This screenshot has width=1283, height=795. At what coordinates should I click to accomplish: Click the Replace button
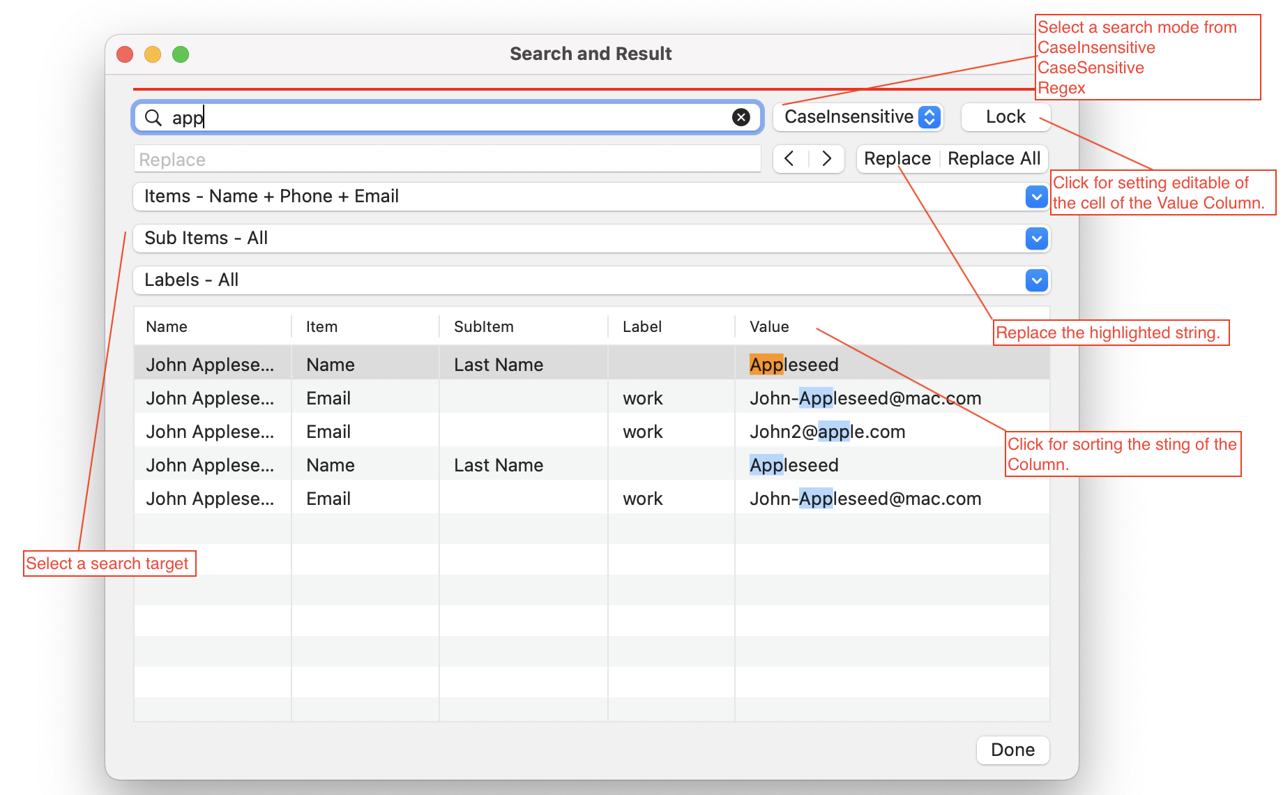point(897,159)
